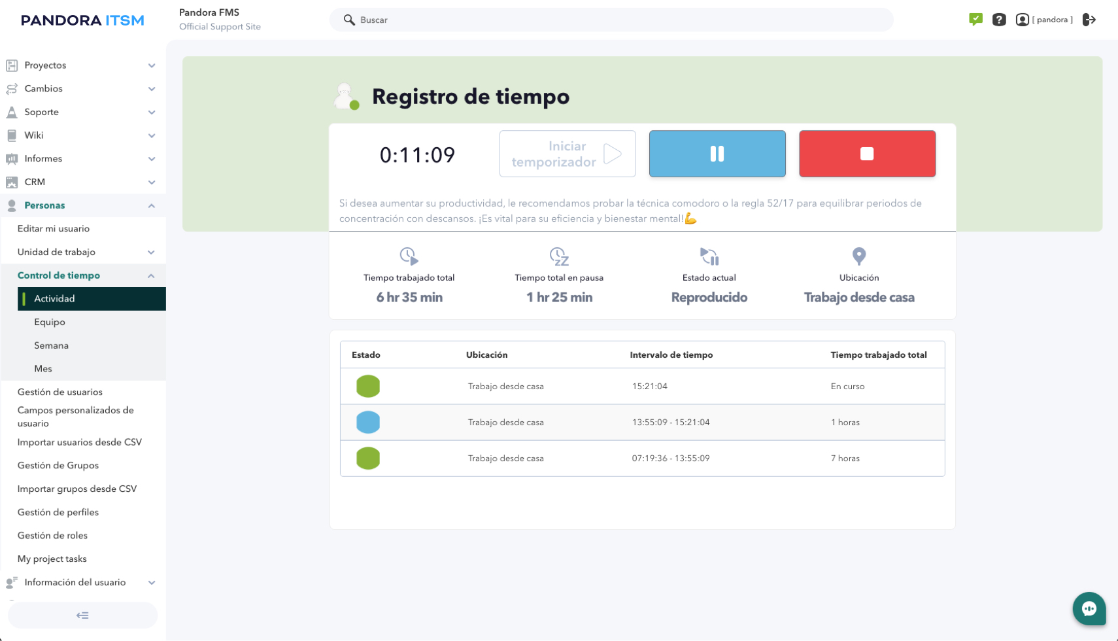Open Campos personalizados de usuario
Viewport: 1118px width, 641px height.
[76, 417]
